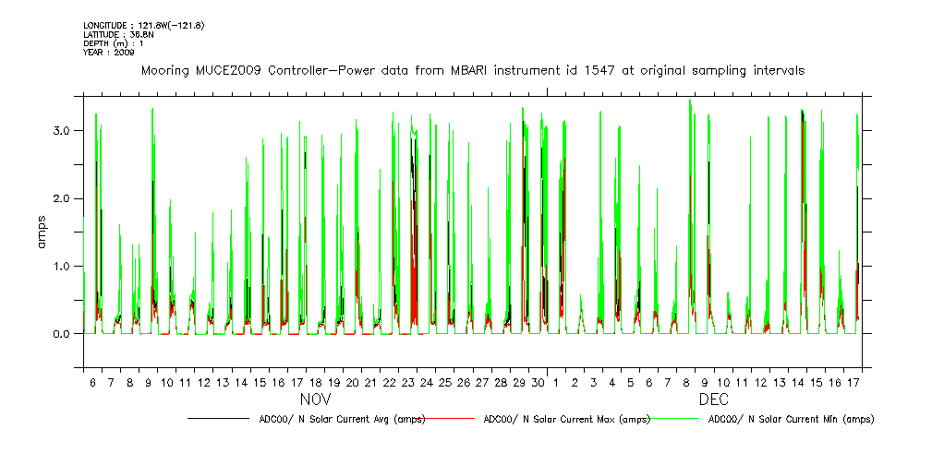Image resolution: width=932 pixels, height=465 pixels.
Task: Click the LONGITUDE line in the header
Action: tap(143, 25)
